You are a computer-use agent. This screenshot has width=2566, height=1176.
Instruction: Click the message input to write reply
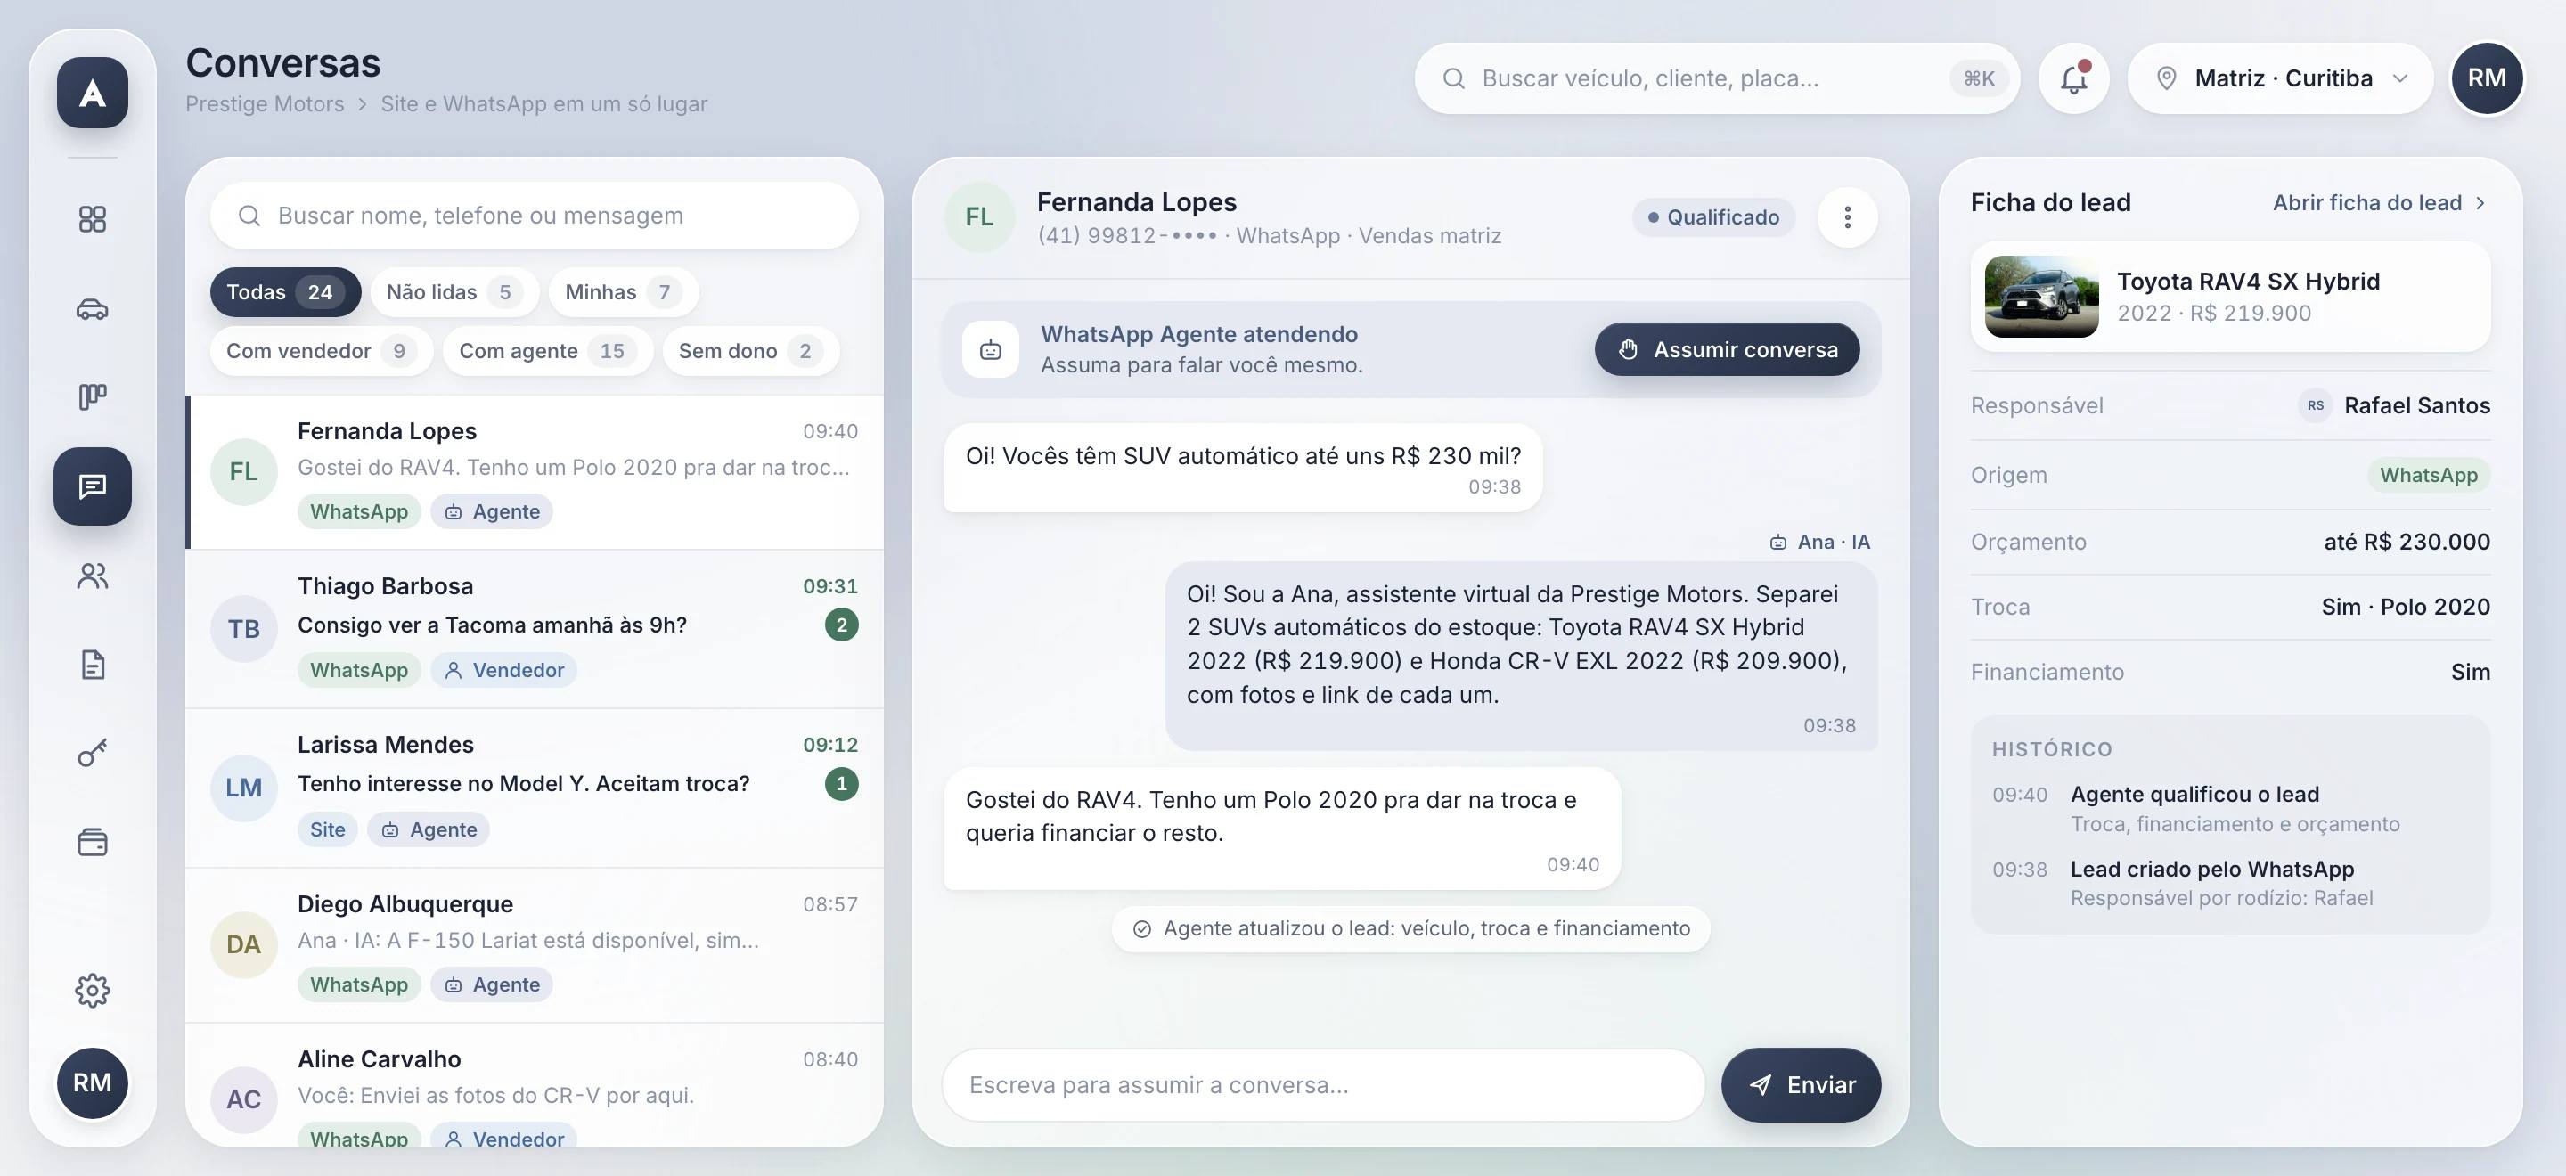[1323, 1084]
